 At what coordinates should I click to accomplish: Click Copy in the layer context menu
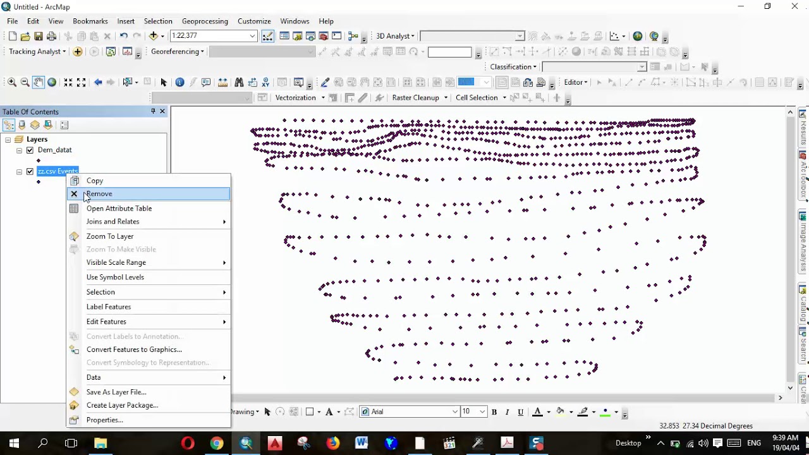[149, 181]
